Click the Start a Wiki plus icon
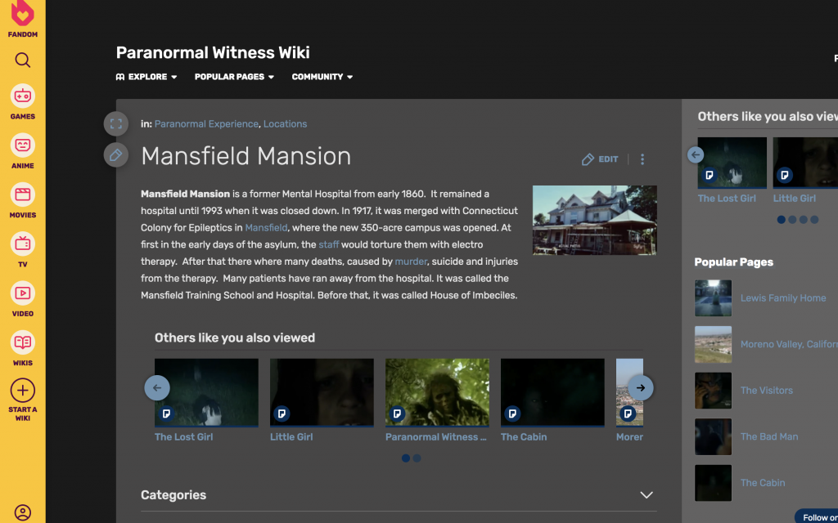Screen dimensions: 838x523 23,391
